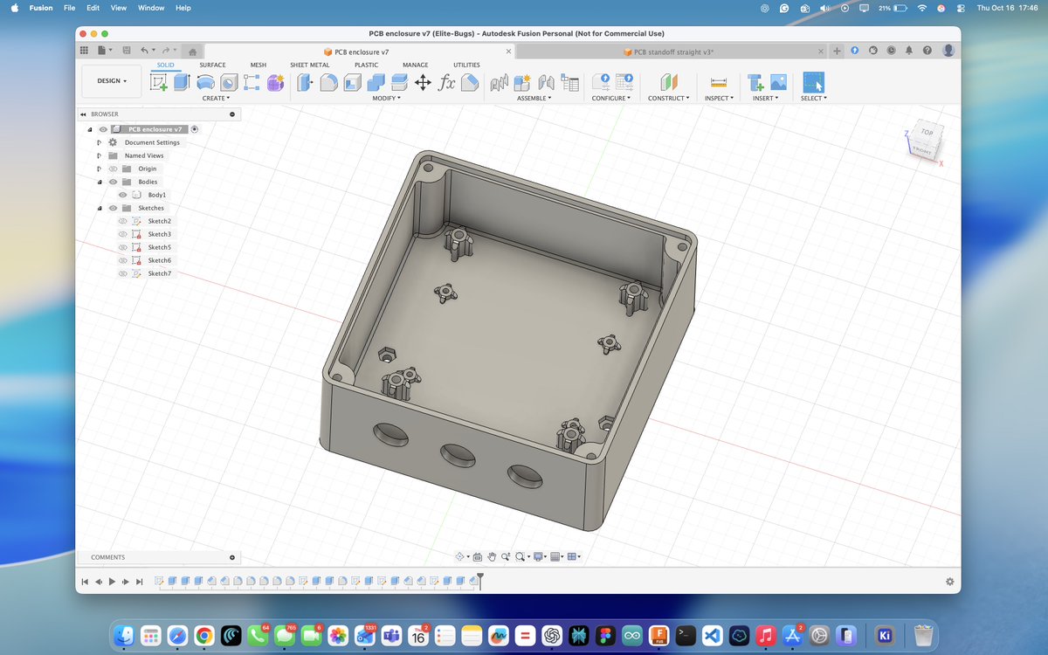Toggle visibility of Bodies folder
Image resolution: width=1048 pixels, height=655 pixels.
[x=113, y=182]
